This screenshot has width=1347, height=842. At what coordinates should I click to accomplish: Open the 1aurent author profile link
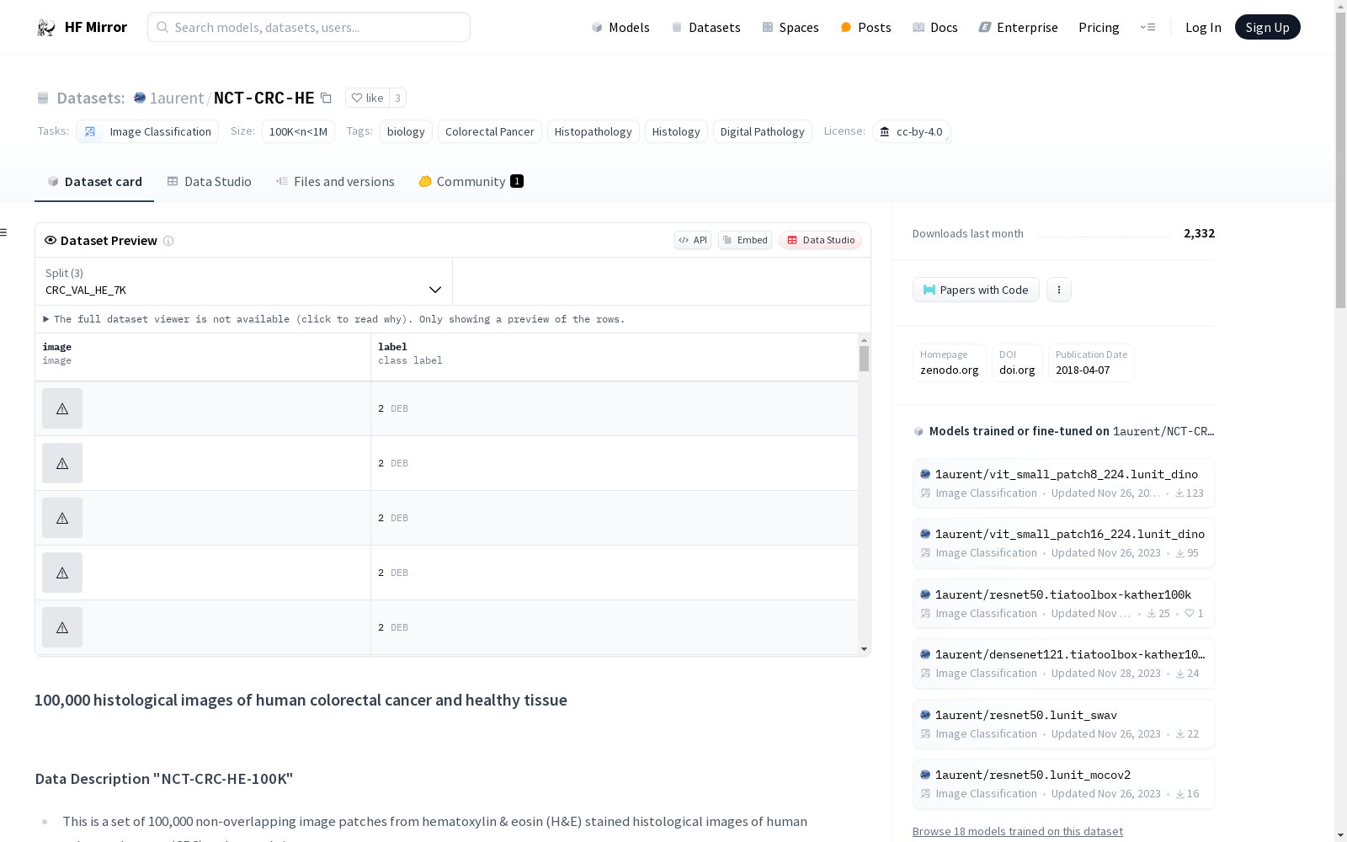[x=177, y=98]
